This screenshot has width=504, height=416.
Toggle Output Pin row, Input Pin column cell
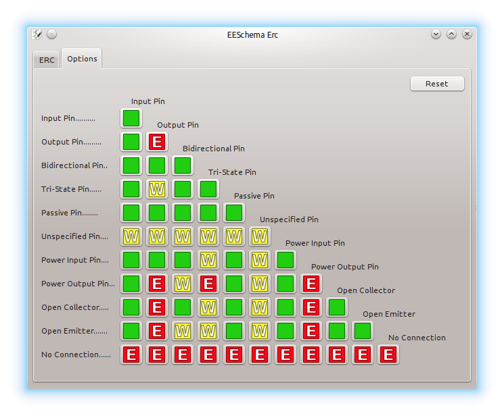coord(131,142)
